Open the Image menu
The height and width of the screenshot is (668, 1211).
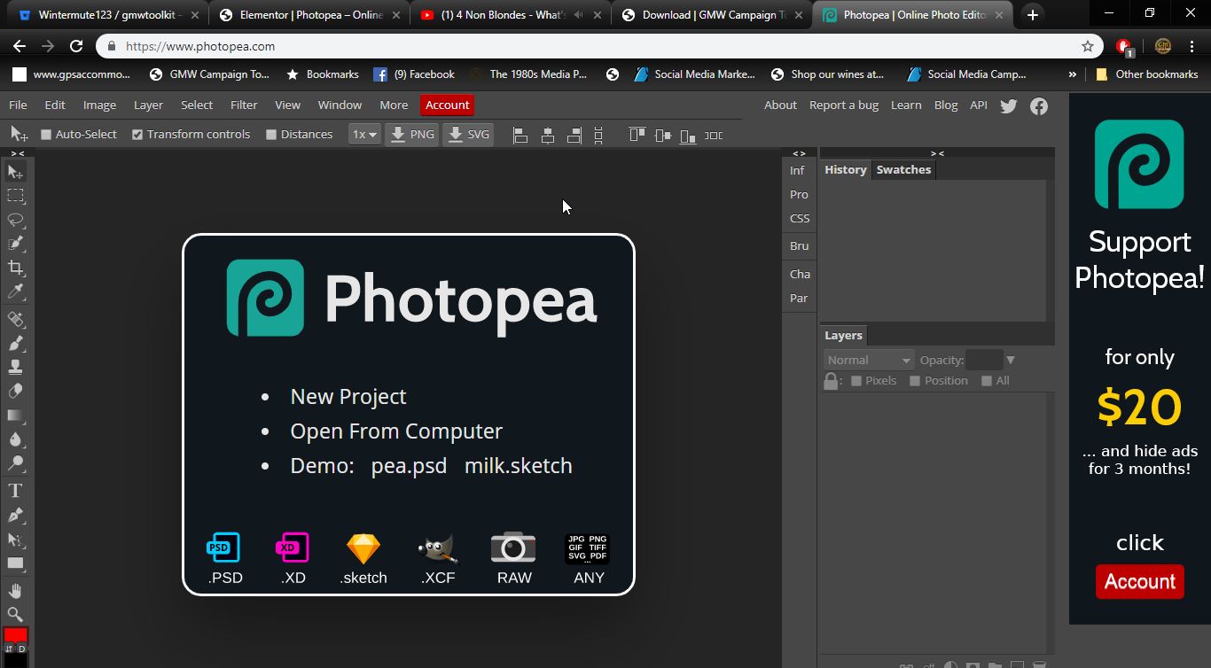tap(99, 105)
